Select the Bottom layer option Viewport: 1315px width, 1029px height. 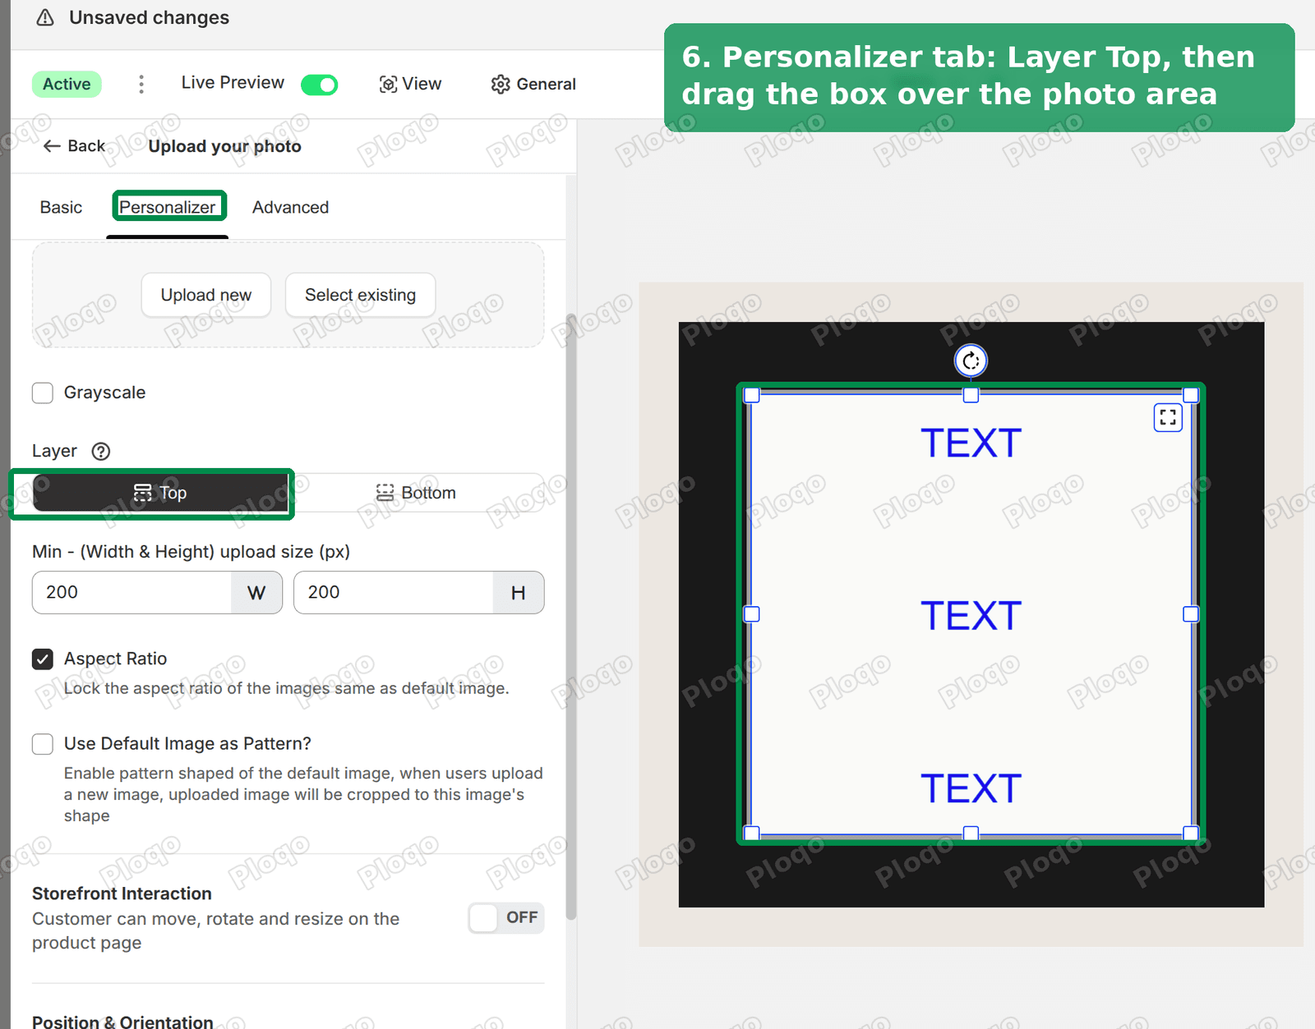(416, 493)
